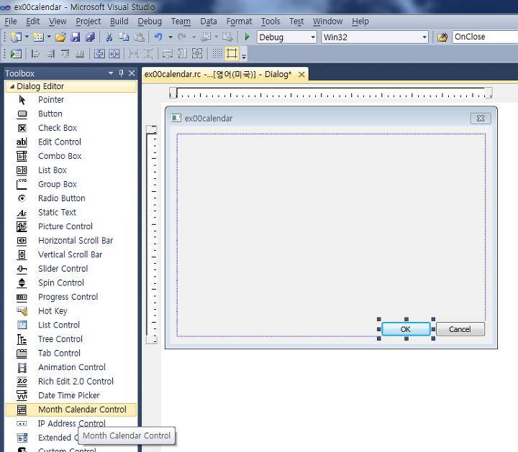Screen dimensions: 518x452
Task: Open the File menu
Action: tap(11, 22)
